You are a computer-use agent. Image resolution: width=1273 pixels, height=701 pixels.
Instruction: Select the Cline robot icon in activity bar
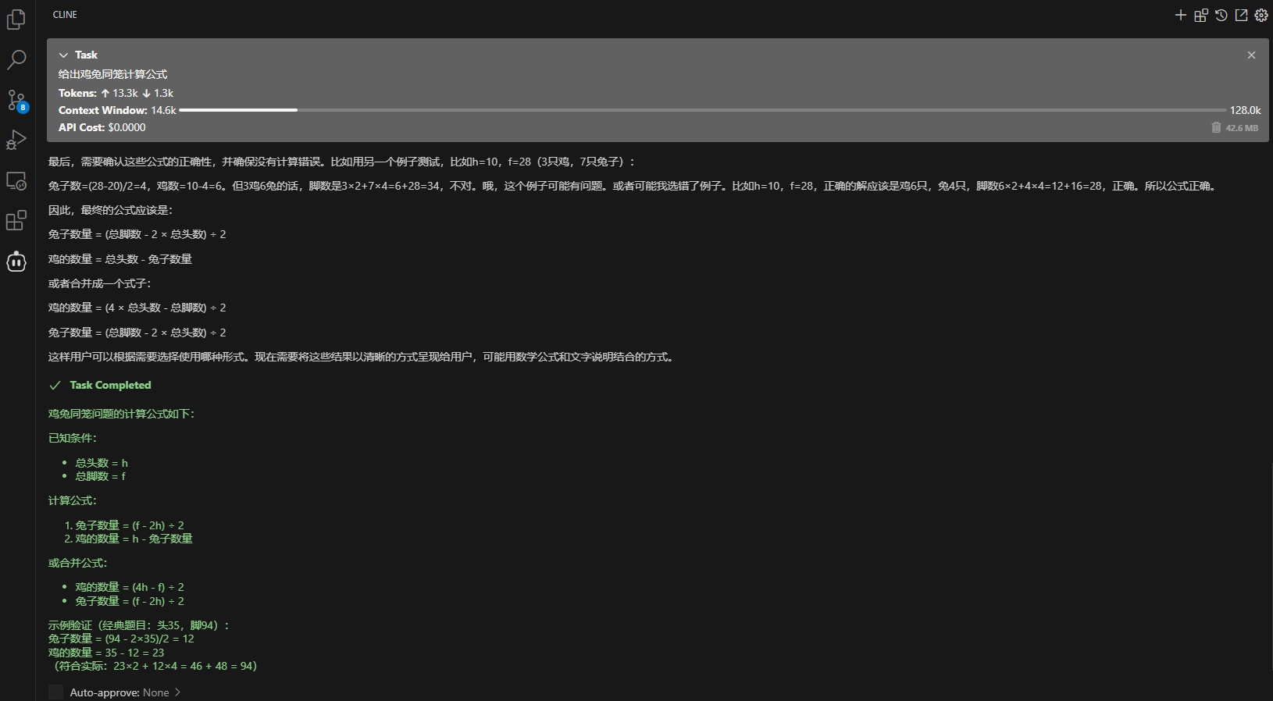coord(16,262)
